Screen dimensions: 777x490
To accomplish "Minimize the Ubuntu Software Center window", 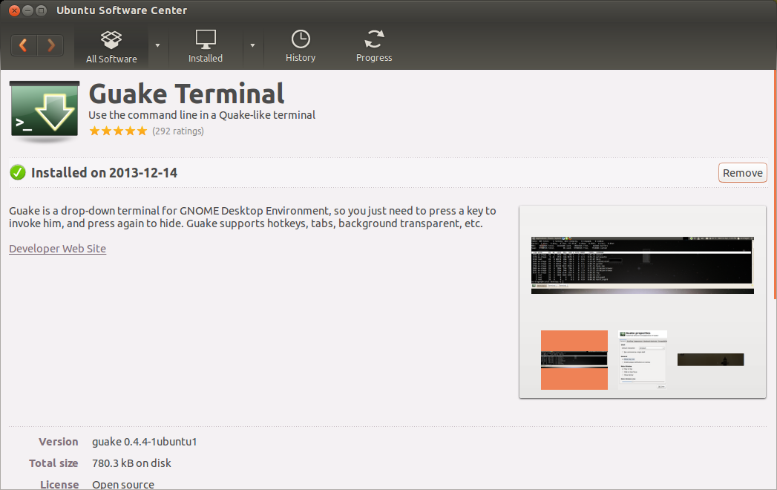I will coord(27,10).
